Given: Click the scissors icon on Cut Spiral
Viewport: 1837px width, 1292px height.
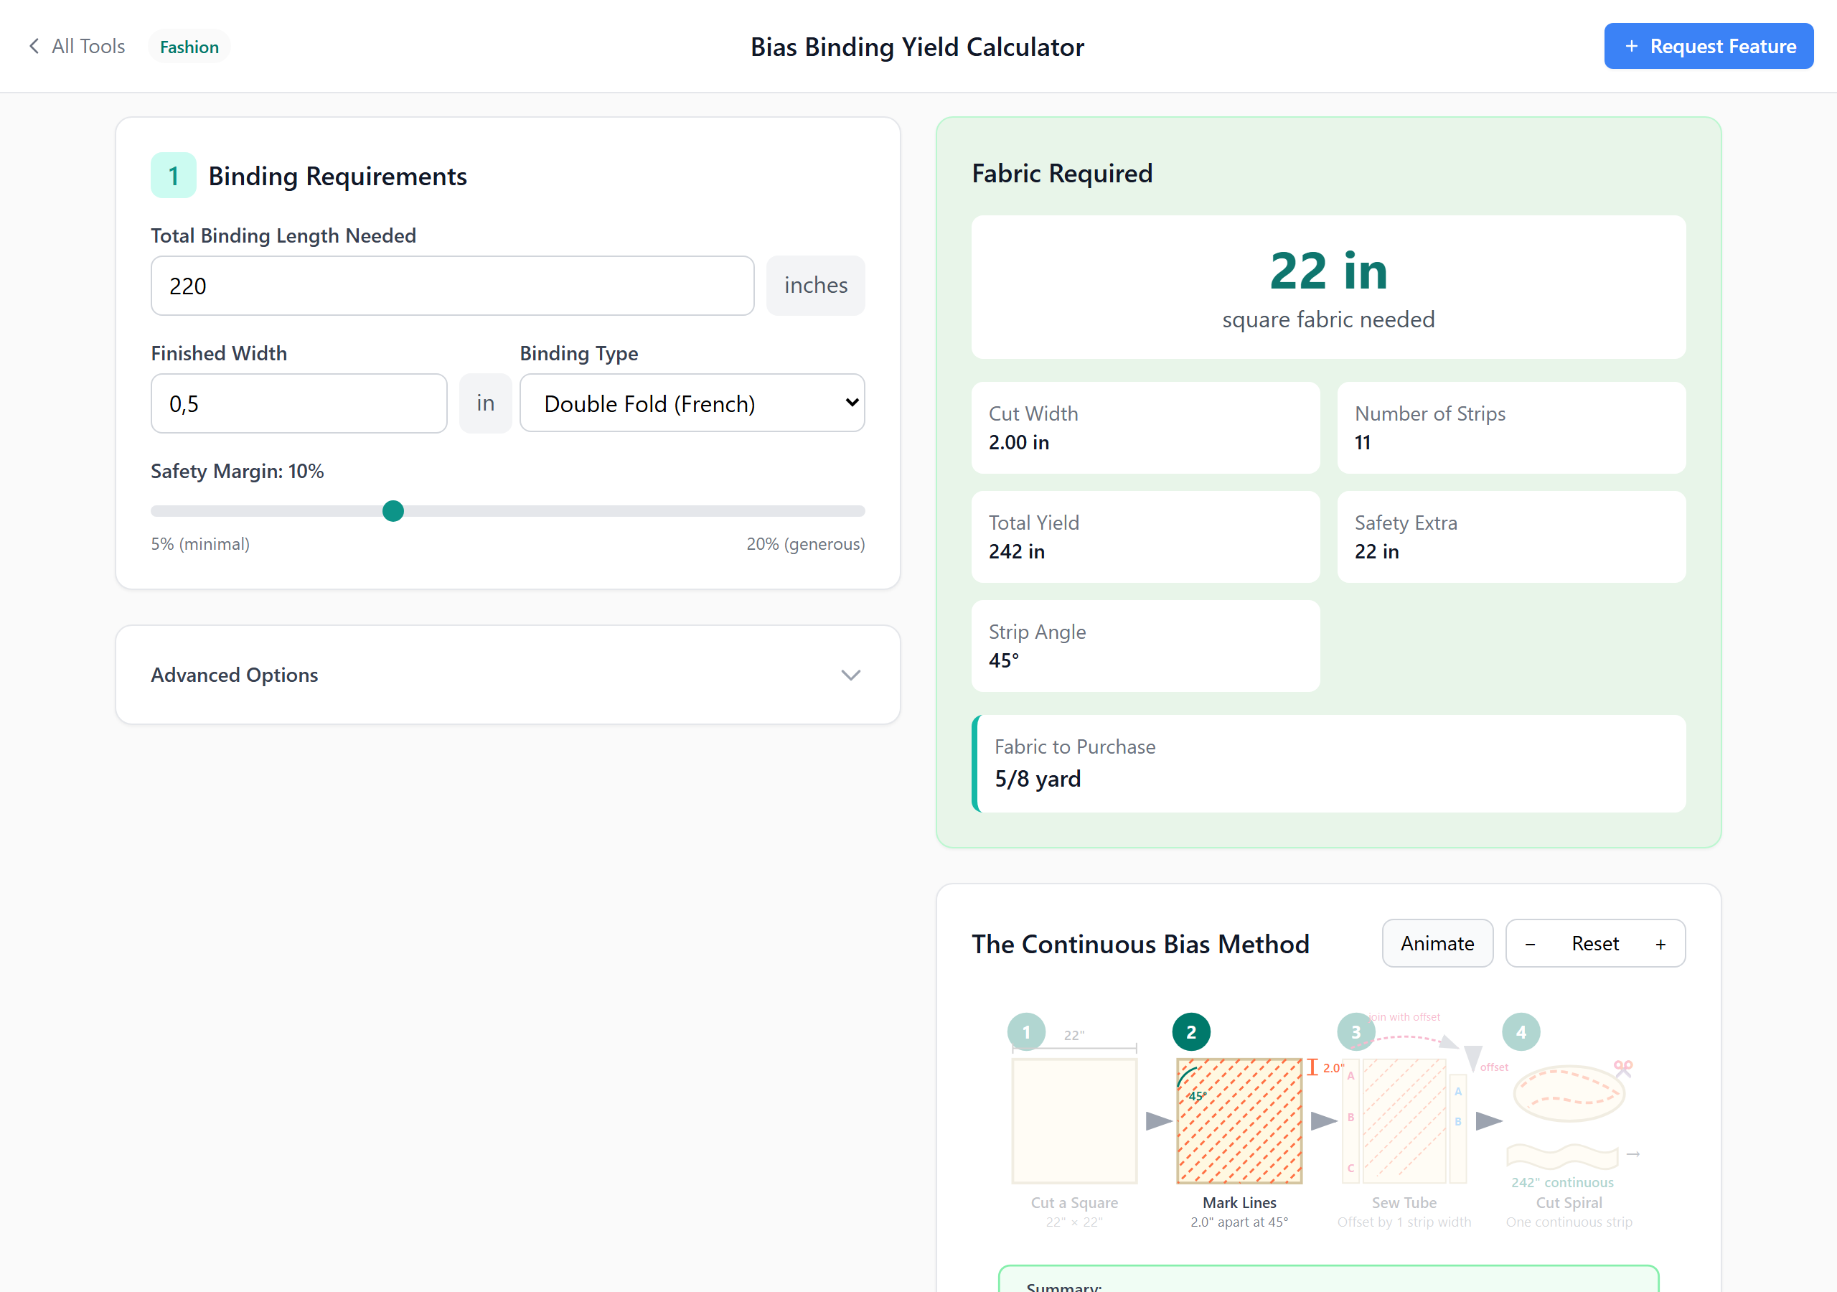Looking at the screenshot, I should (1622, 1068).
